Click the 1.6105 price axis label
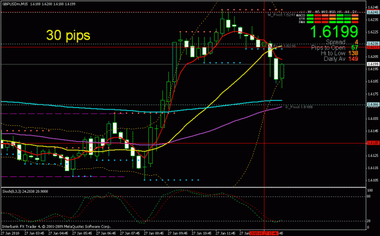The image size is (380, 236). (373, 180)
